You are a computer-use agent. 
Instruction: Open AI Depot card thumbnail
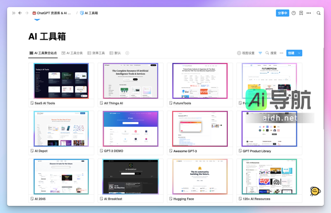point(61,129)
